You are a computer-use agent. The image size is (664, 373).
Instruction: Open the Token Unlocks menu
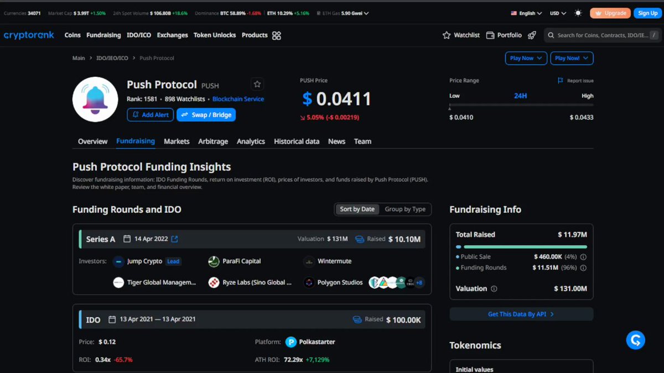coord(215,35)
